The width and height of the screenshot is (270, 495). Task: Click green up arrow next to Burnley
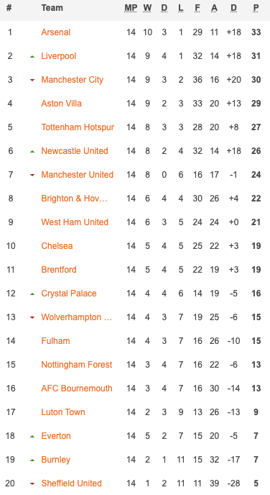32,460
